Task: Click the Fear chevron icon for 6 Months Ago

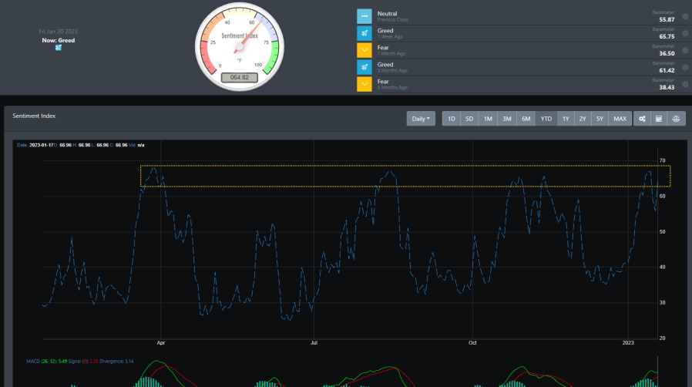Action: [364, 84]
